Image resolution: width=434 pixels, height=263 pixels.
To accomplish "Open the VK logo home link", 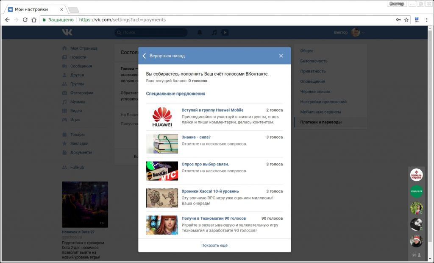I will pos(67,32).
